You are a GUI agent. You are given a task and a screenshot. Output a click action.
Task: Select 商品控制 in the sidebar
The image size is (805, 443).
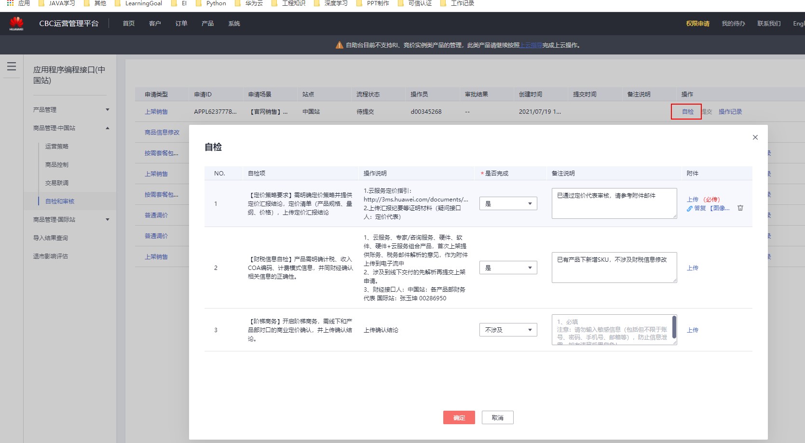coord(57,165)
